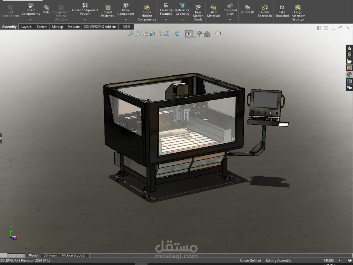
Task: Insert a Bill of Materials
Action: [x=214, y=11]
